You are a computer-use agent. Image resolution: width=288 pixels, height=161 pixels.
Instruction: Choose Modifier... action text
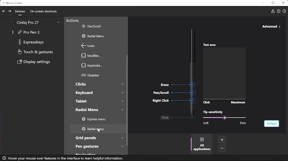coord(94,56)
